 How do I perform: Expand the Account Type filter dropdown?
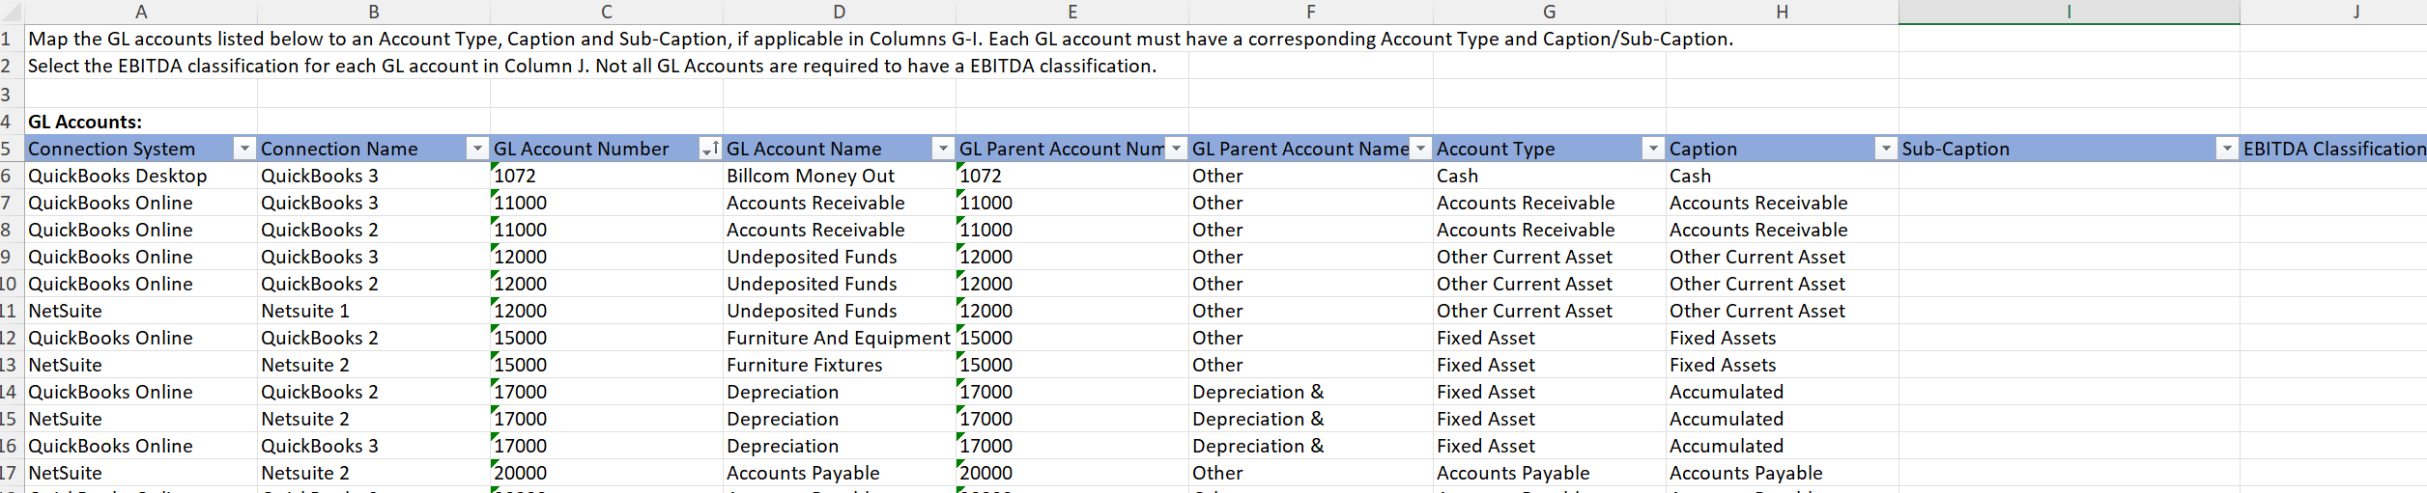(1653, 149)
